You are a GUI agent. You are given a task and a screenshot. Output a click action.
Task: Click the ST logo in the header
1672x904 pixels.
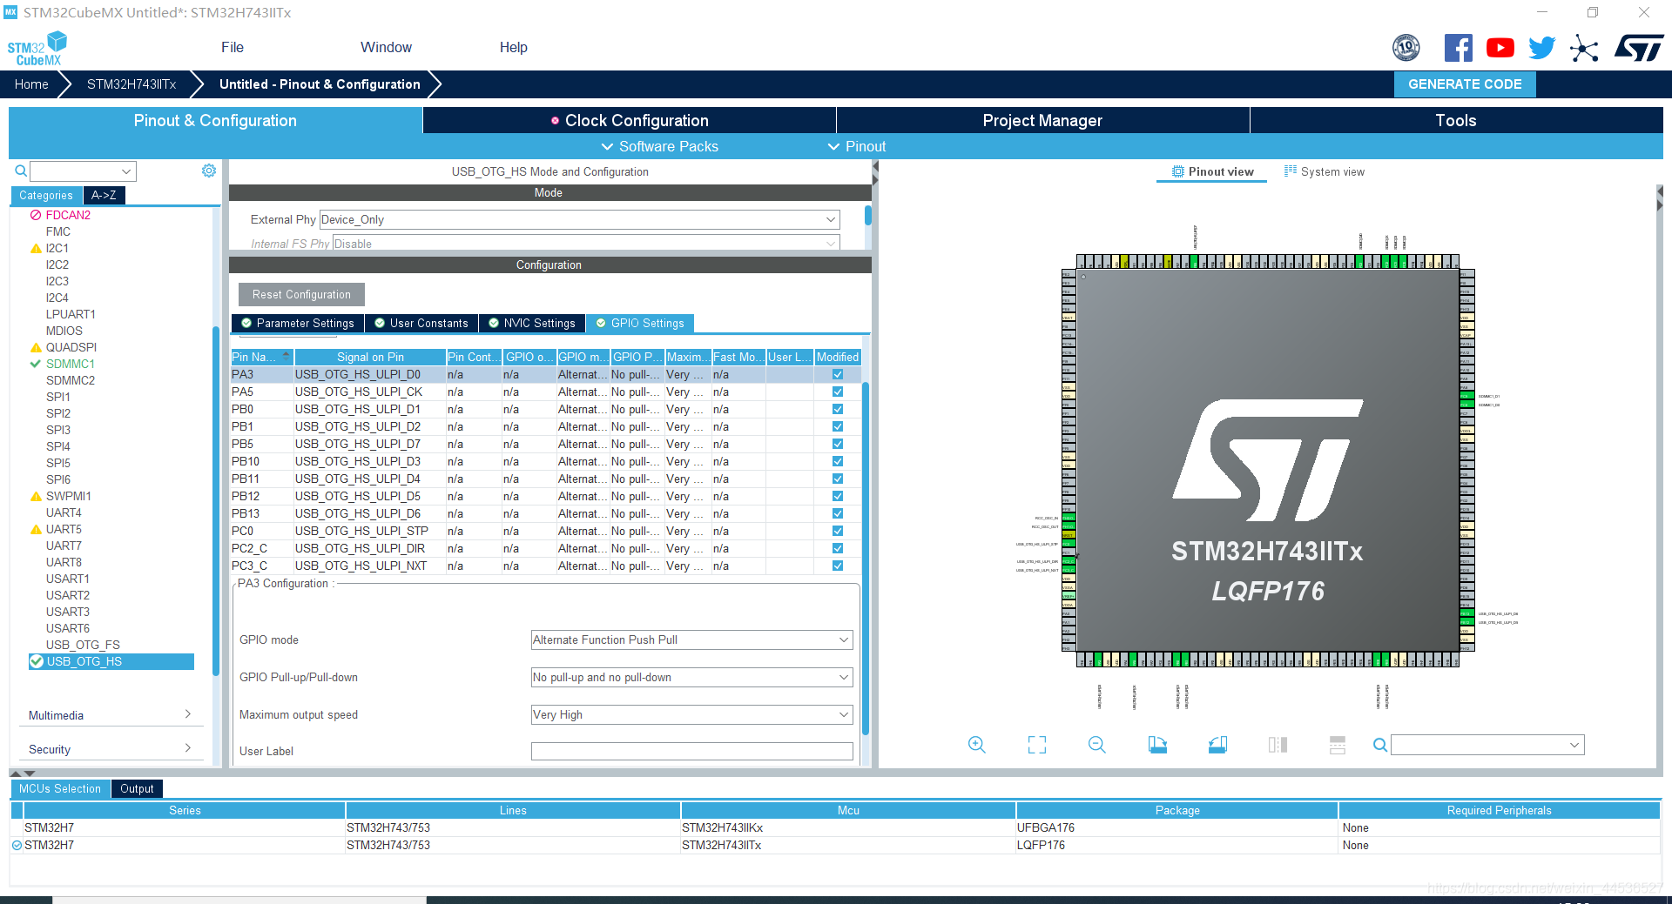pos(1639,48)
